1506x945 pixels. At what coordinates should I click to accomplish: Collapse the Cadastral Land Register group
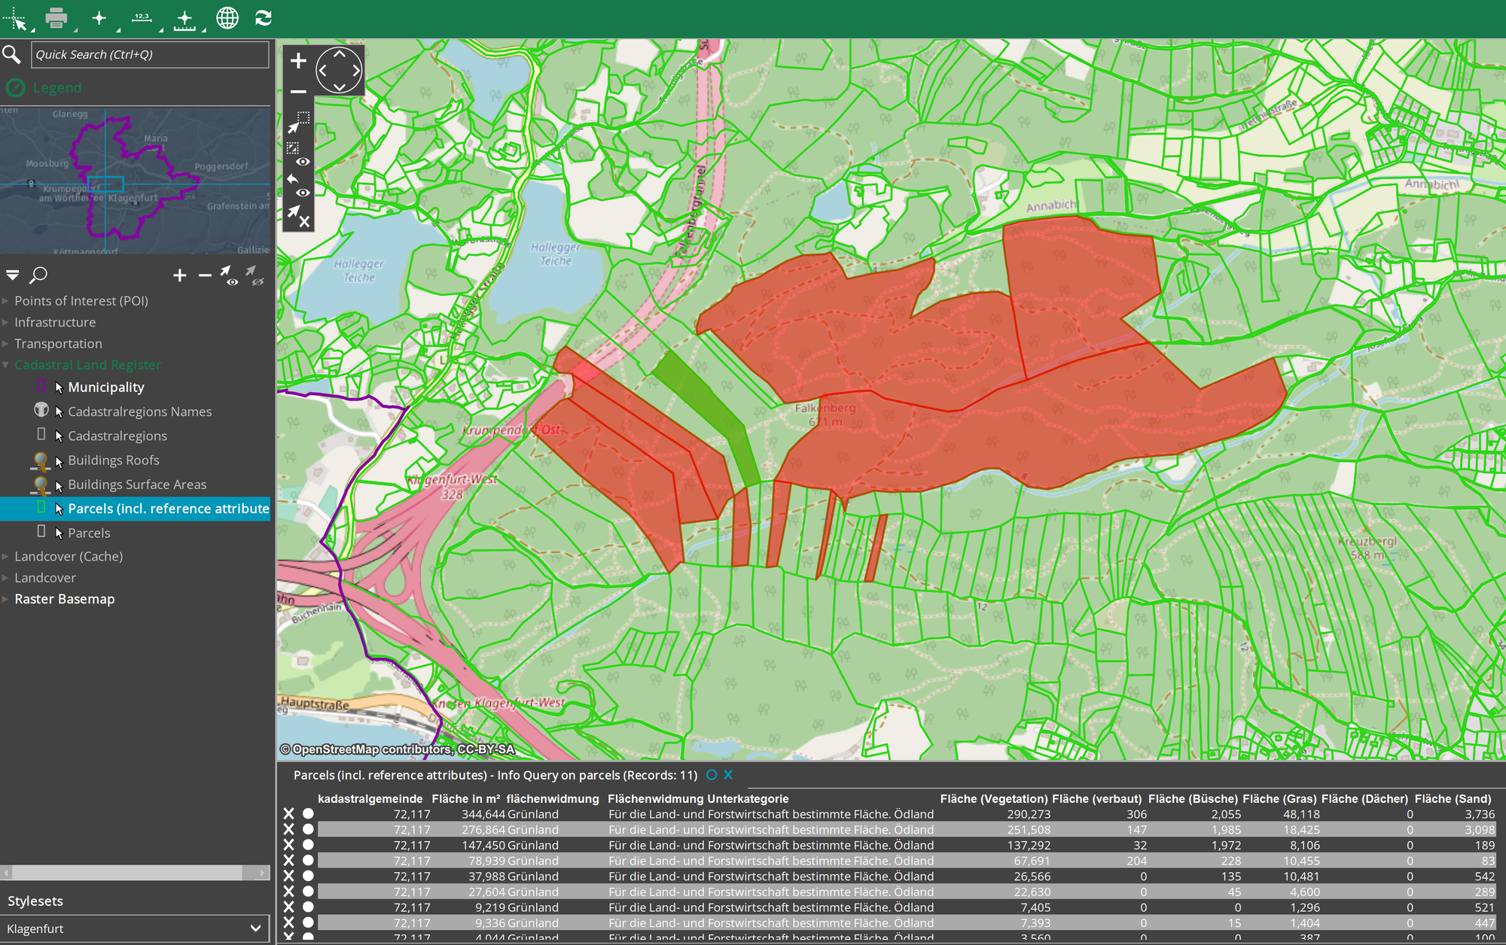[6, 365]
